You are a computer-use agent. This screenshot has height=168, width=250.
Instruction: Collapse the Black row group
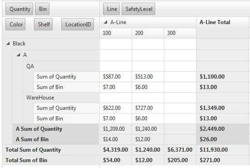coord(8,44)
